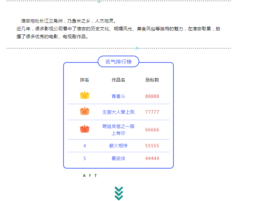Open the 最武侠 entry
The height and width of the screenshot is (201, 254).
[118, 158]
